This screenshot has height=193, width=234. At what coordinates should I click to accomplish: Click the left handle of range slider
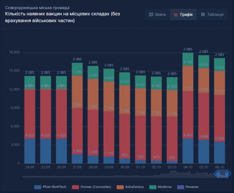pos(217,174)
